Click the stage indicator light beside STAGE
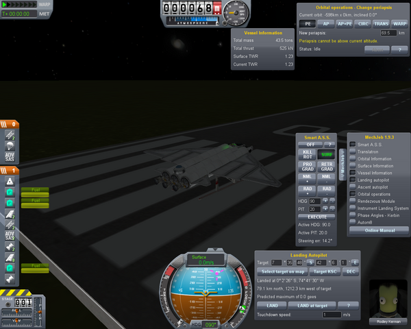 pos(8,304)
